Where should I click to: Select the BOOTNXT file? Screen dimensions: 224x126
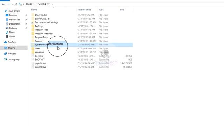(x=40, y=59)
